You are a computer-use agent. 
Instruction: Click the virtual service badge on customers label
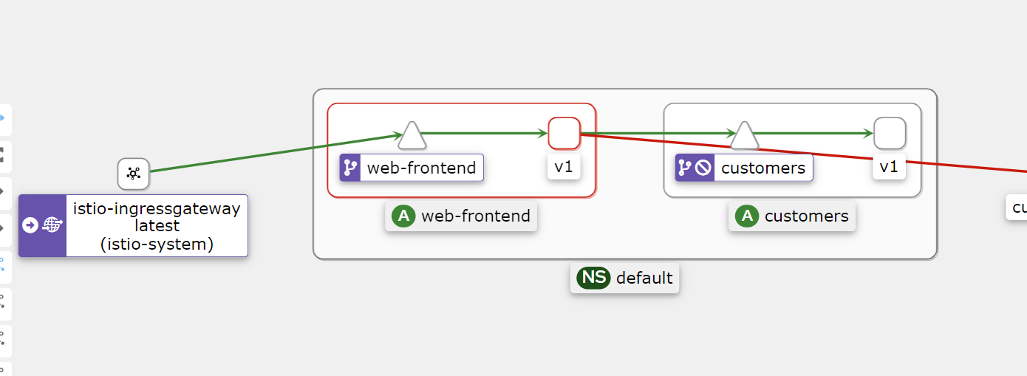(685, 168)
